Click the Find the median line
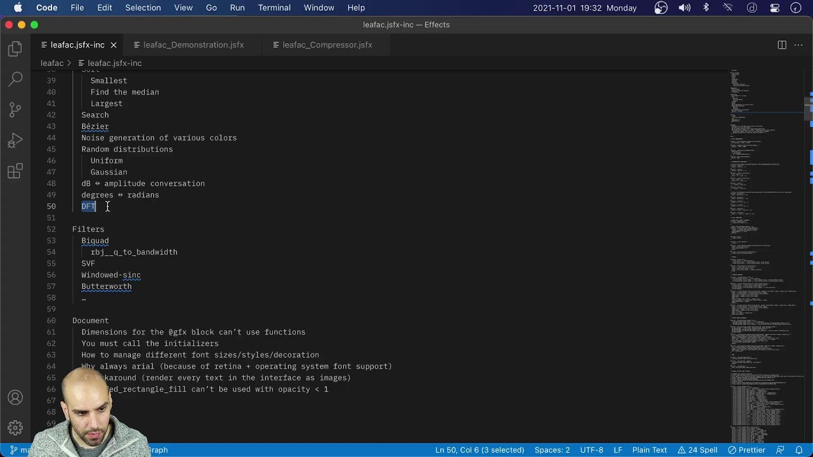 124,92
